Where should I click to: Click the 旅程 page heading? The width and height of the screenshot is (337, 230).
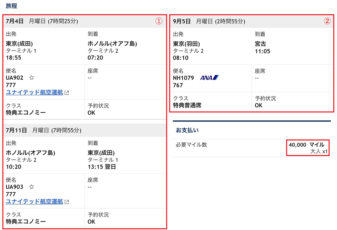[11, 6]
